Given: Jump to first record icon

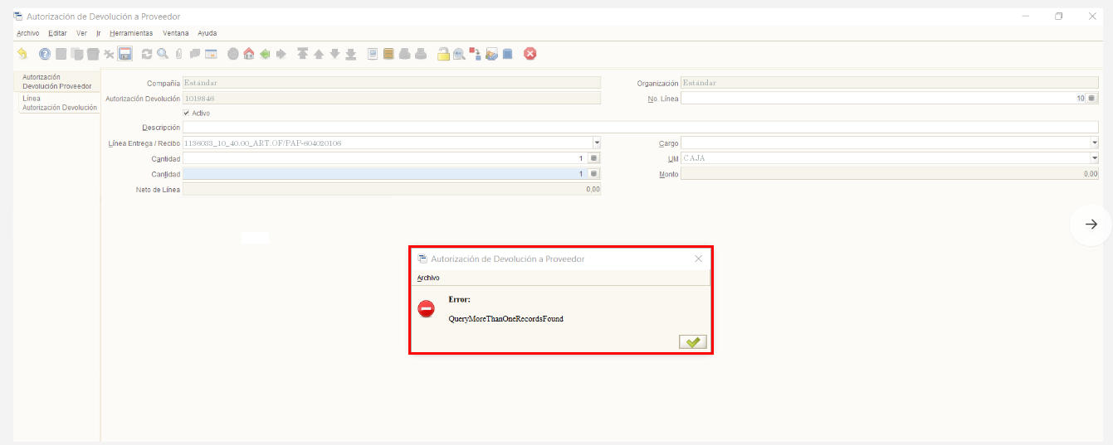Looking at the screenshot, I should coord(303,54).
